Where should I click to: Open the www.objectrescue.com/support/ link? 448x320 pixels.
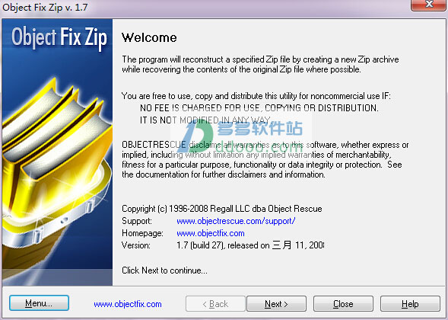(x=236, y=221)
